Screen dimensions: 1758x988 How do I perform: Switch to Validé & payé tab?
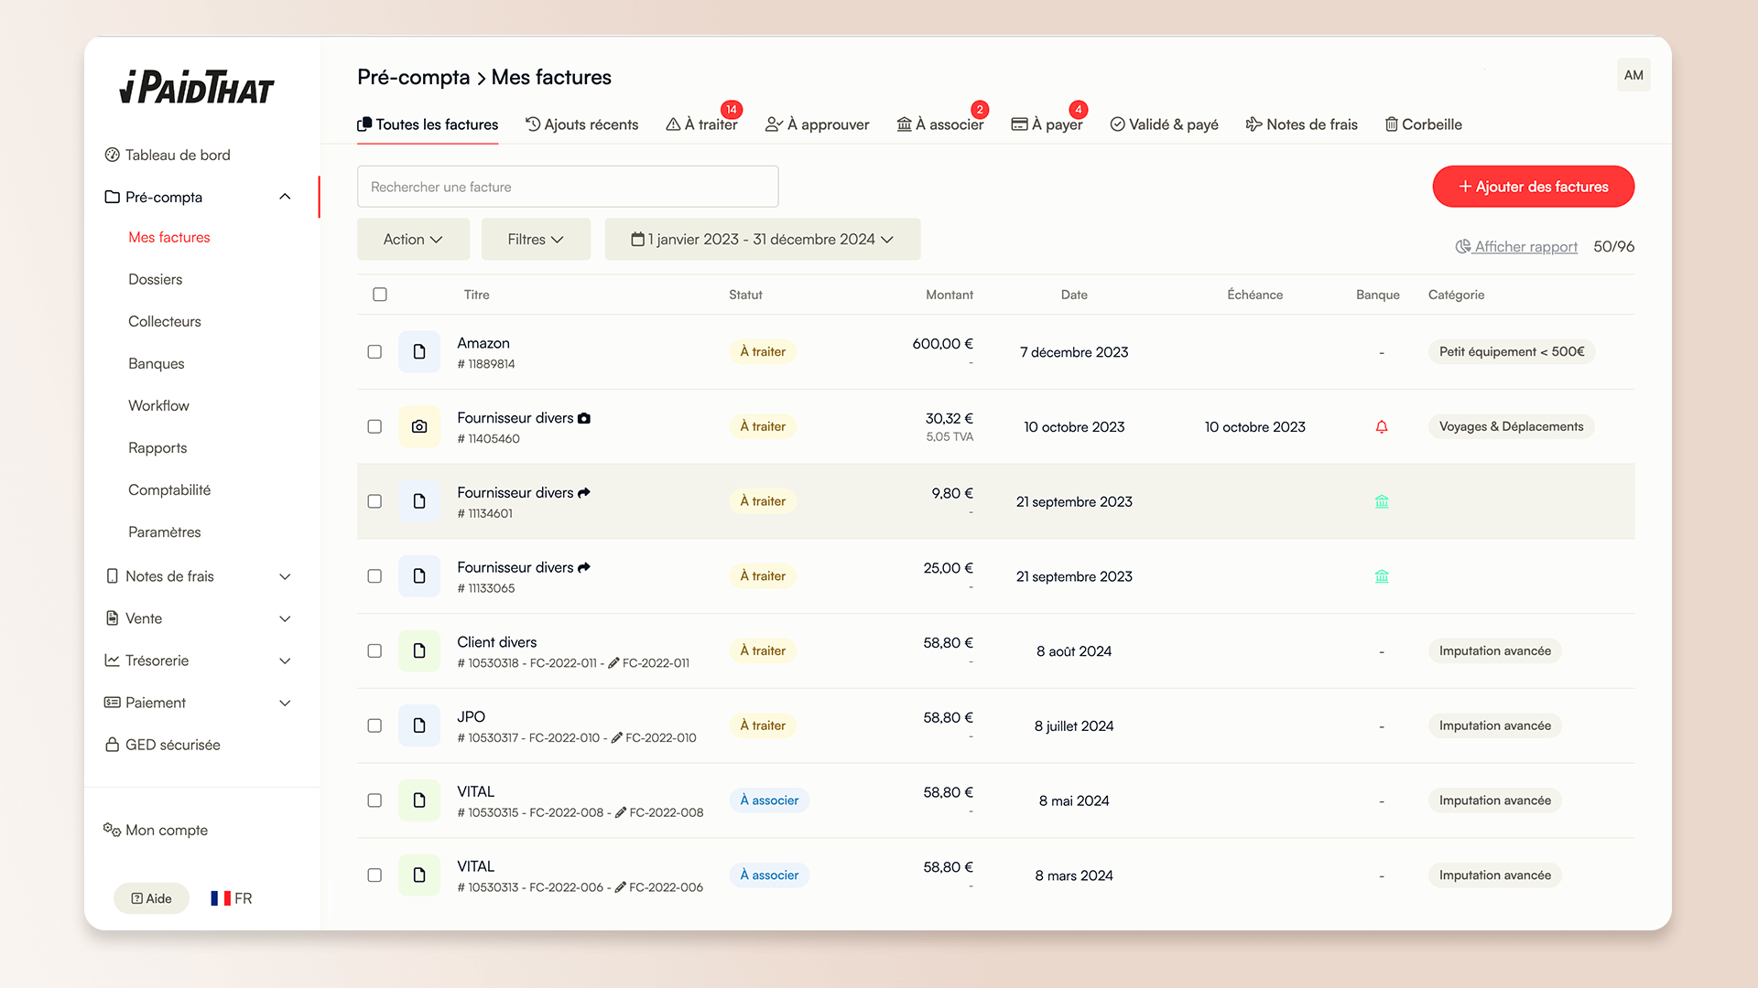coord(1164,124)
